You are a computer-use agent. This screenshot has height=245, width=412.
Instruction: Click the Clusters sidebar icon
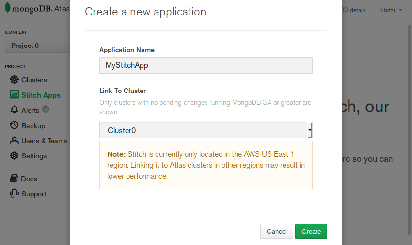click(x=14, y=80)
